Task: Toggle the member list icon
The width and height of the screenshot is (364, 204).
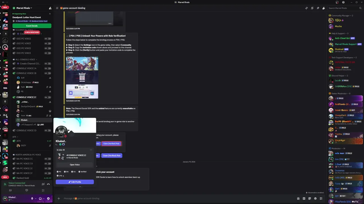Action: pos(324,8)
